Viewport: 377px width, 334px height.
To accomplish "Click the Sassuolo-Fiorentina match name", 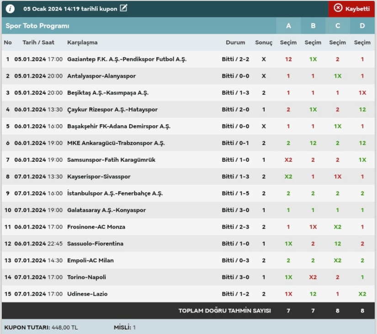I will [x=95, y=244].
